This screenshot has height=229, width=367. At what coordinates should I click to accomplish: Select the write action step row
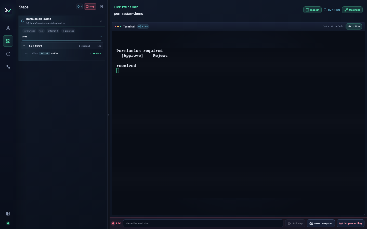(x=62, y=53)
